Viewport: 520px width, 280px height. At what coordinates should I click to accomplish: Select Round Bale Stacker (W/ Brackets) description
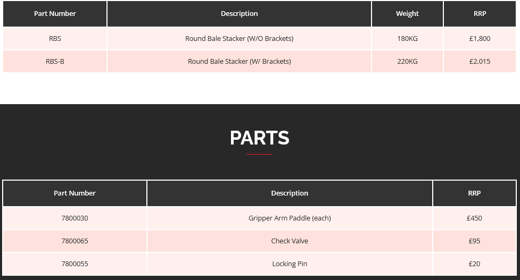click(x=239, y=61)
